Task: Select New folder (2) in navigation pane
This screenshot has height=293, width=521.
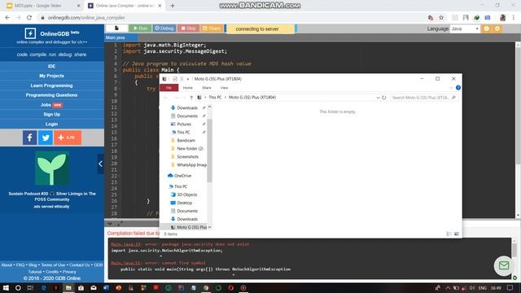Action: click(x=190, y=148)
